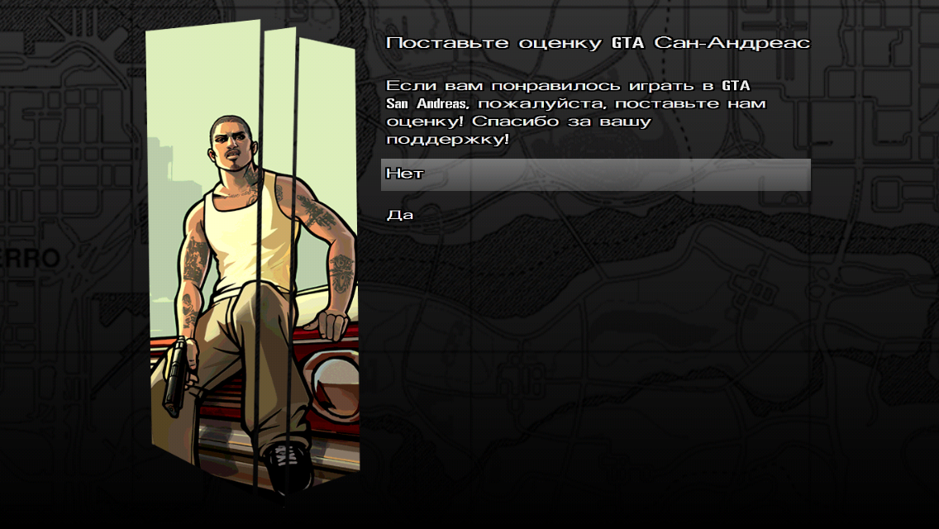Choose "Да" to rate the game
This screenshot has width=939, height=529.
[x=400, y=214]
